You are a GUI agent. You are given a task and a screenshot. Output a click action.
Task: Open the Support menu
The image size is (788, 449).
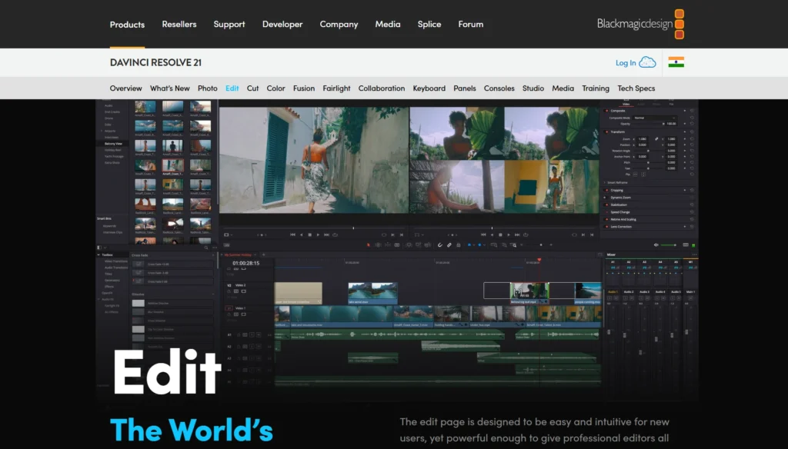[x=229, y=24]
